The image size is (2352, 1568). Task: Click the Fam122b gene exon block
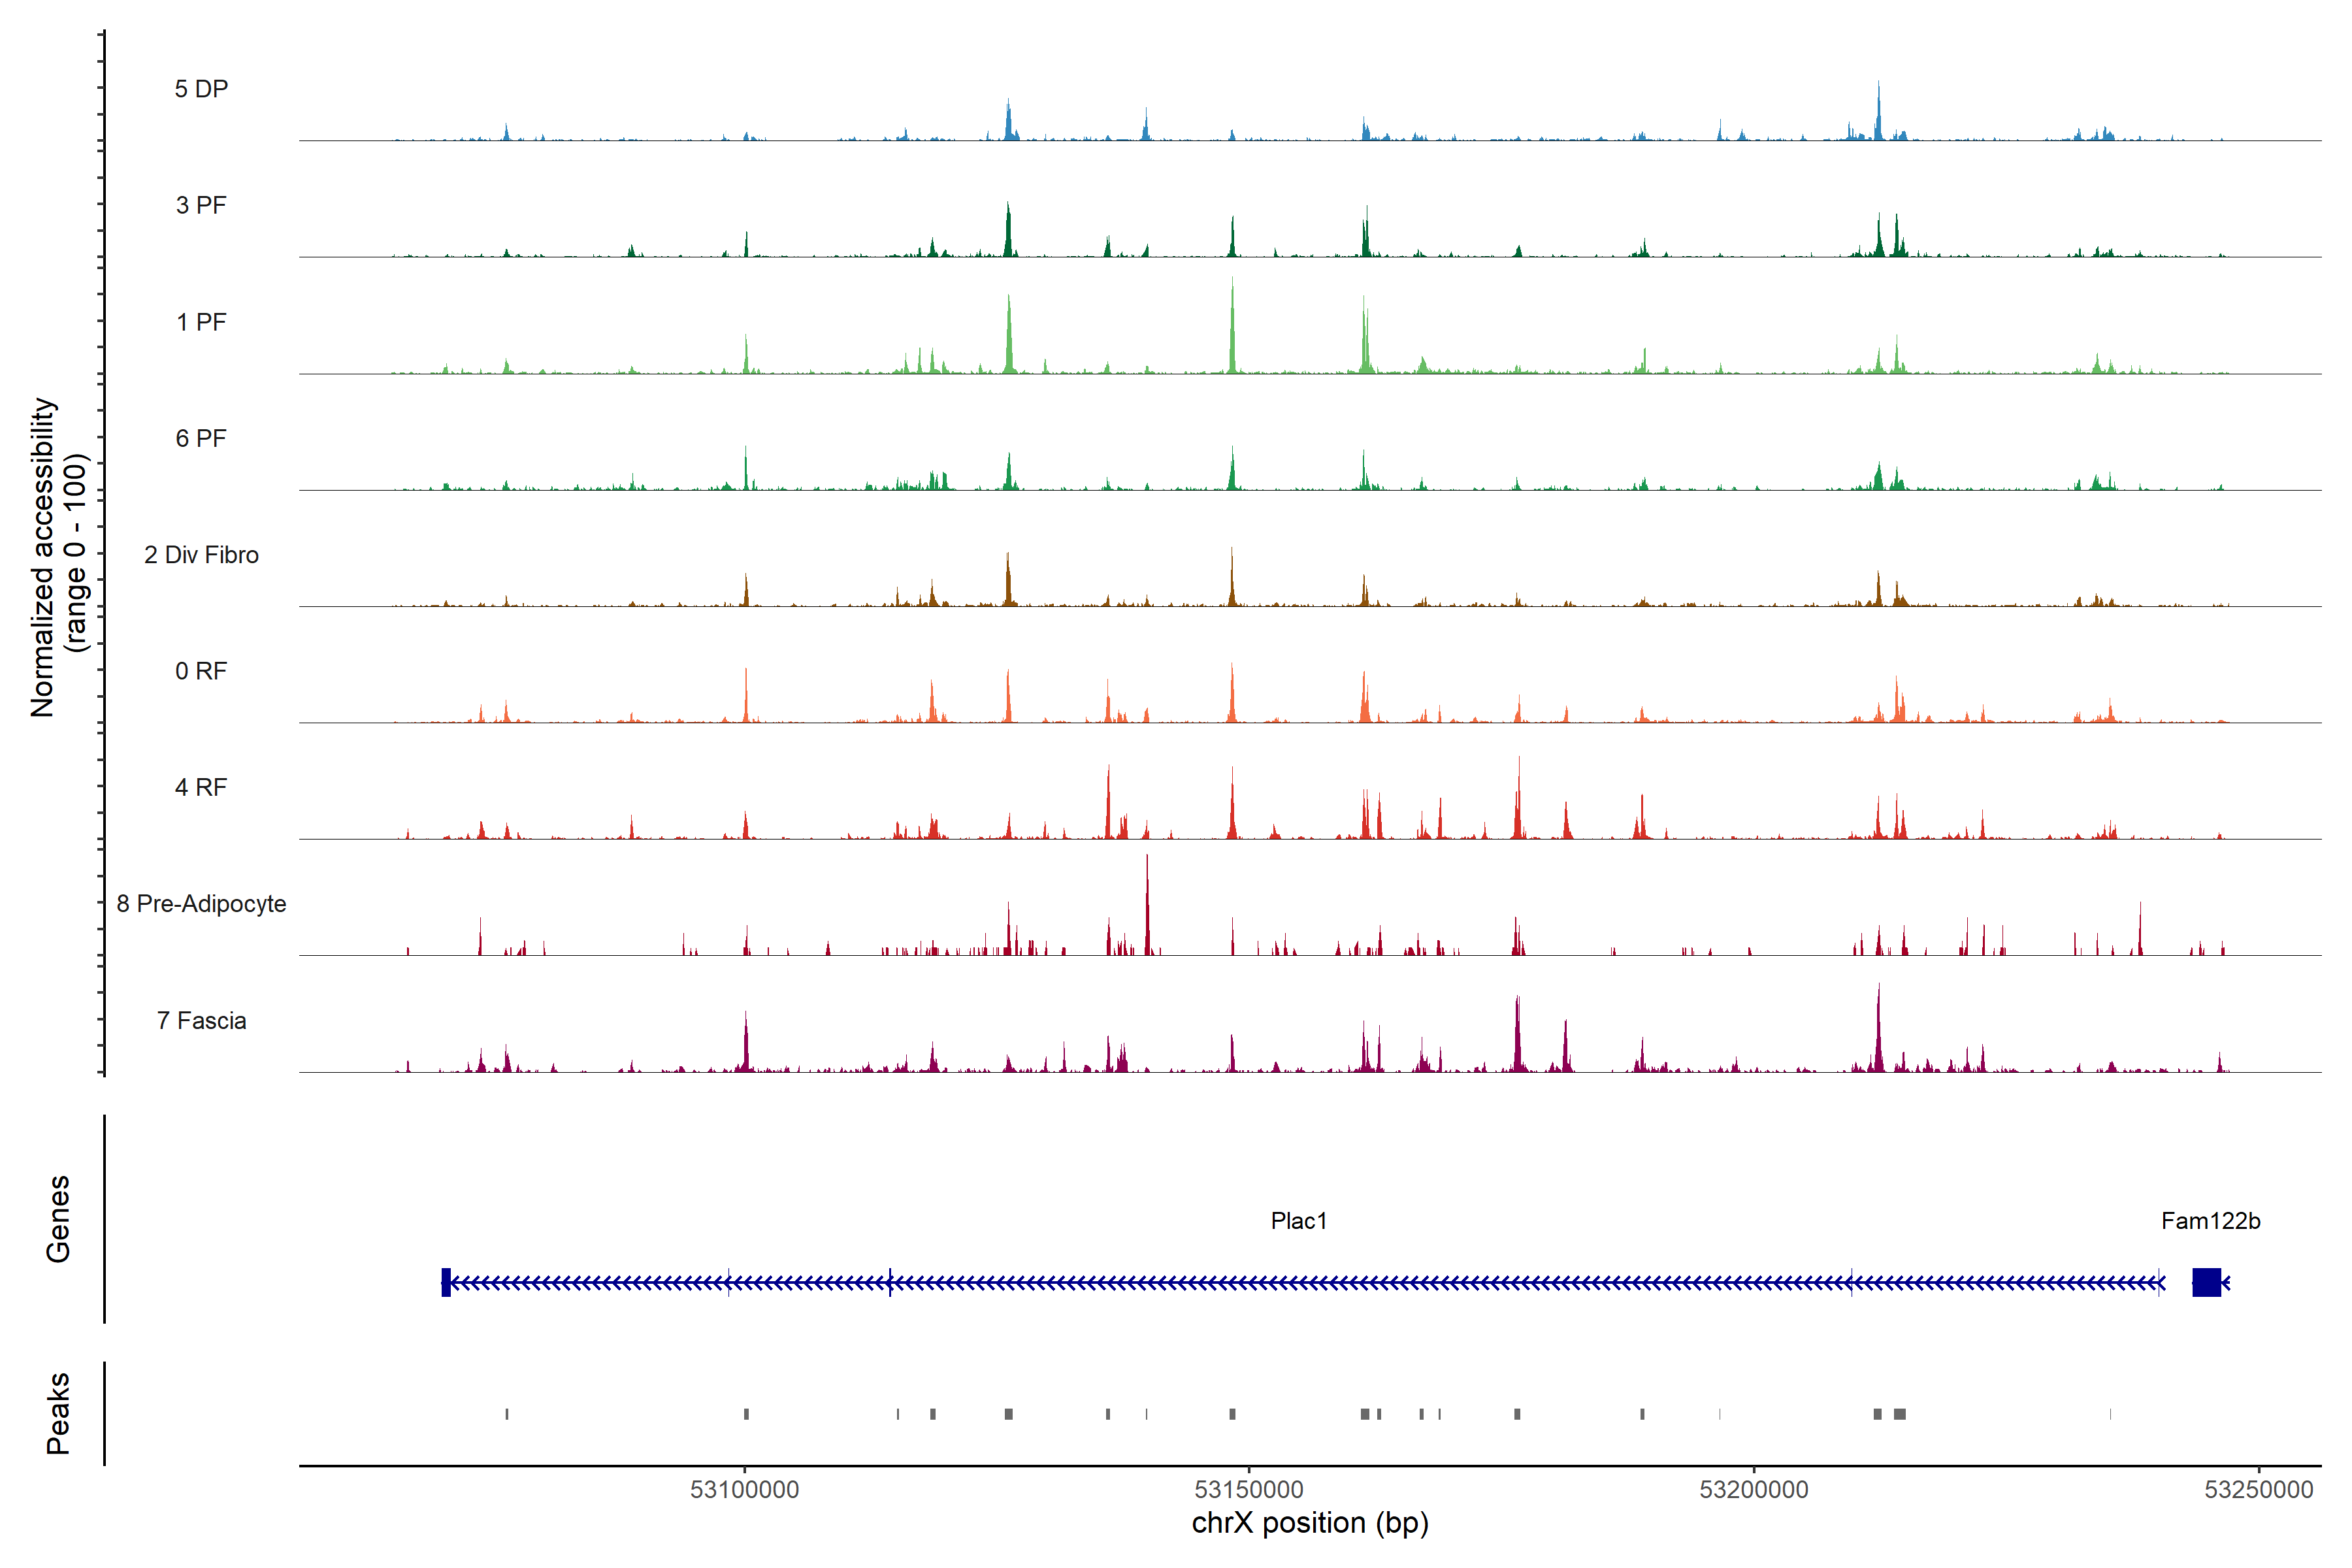click(2206, 1282)
